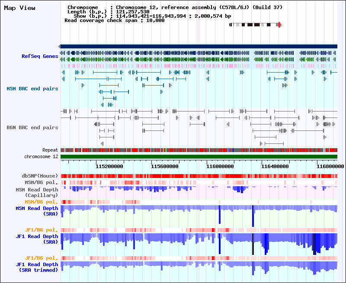Screen dimensions: 346x283
Task: Click the MSM Read Depth (SRA) label
Action: 37,211
